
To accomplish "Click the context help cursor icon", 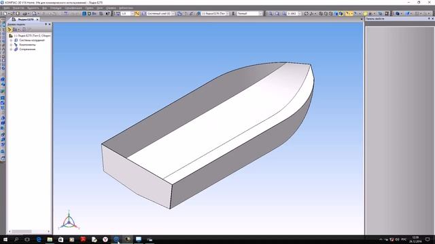I will coord(107,14).
